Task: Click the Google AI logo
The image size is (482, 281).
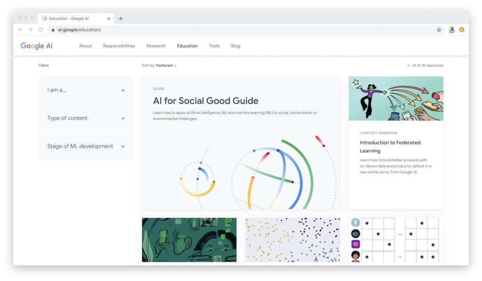Action: click(x=37, y=46)
